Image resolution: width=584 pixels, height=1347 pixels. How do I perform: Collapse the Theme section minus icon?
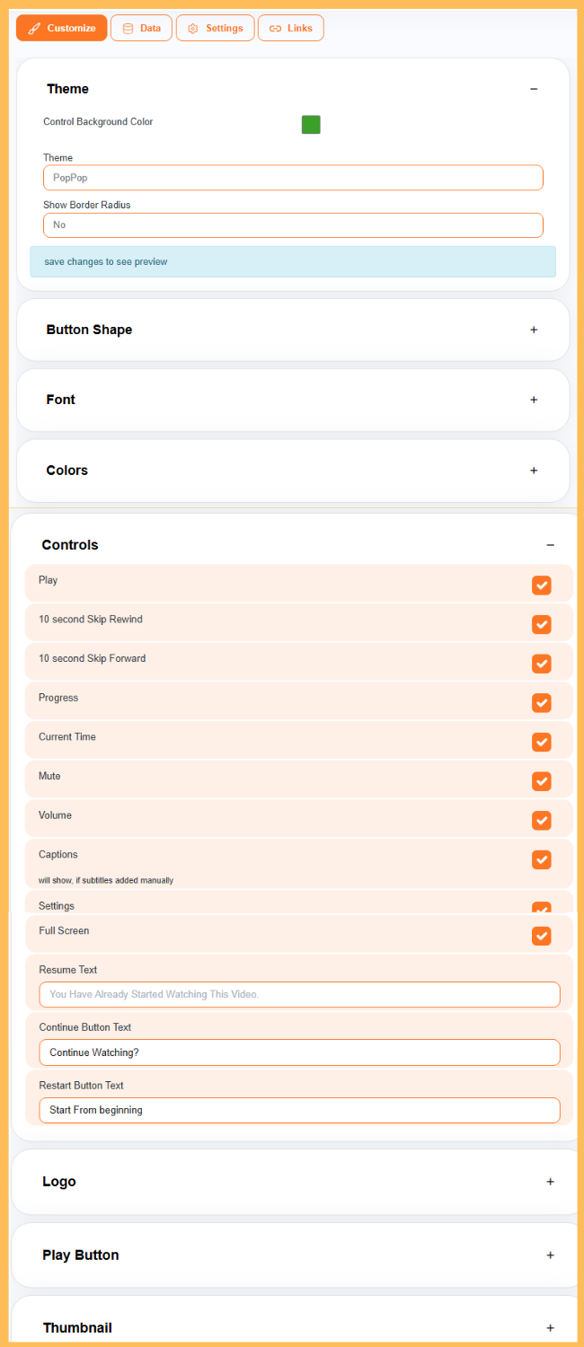(534, 89)
